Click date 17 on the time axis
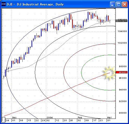This screenshot has width=129, height=124. pyautogui.click(x=95, y=120)
